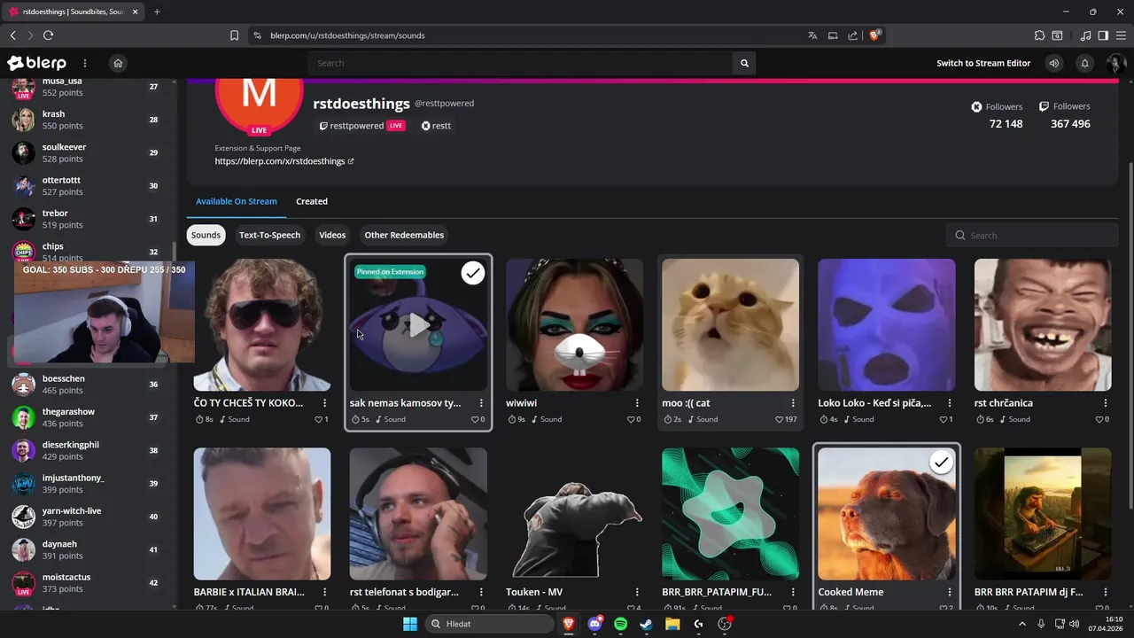This screenshot has width=1134, height=638.
Task: Click the sounds list search field
Action: point(1032,235)
